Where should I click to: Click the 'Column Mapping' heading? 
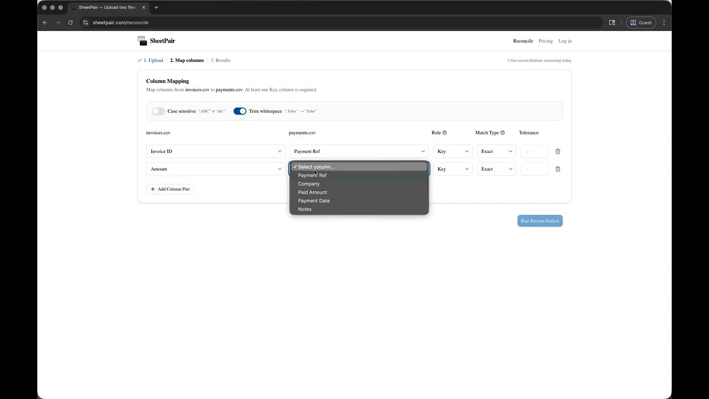[x=167, y=81]
